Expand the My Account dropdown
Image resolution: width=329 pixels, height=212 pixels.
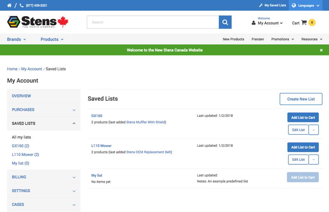point(270,23)
